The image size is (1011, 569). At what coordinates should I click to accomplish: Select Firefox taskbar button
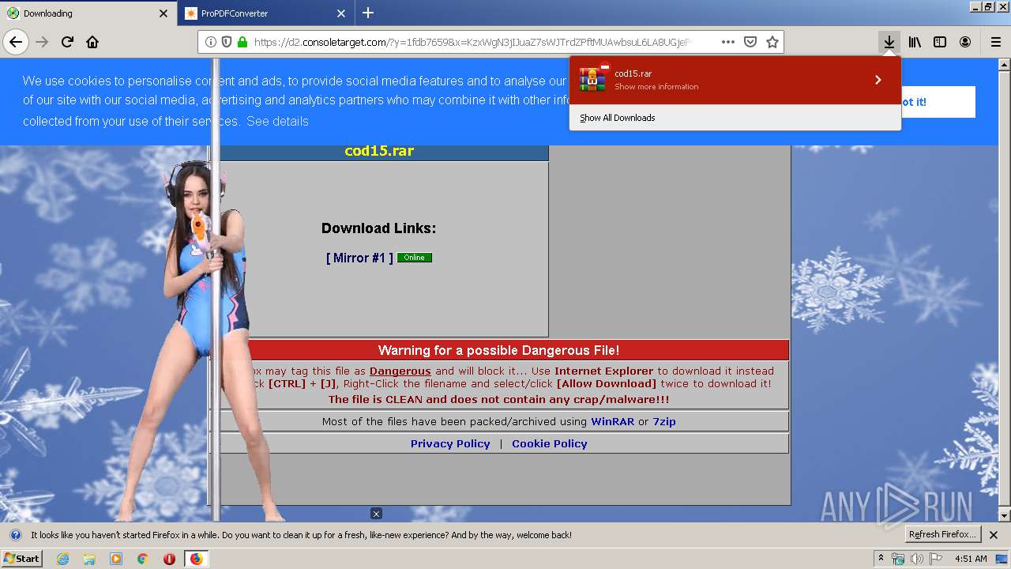pos(196,559)
